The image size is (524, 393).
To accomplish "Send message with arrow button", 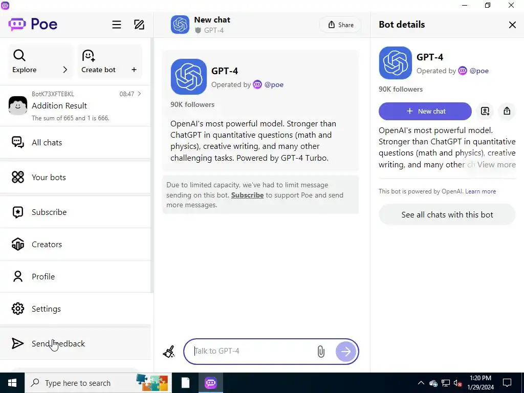I will pyautogui.click(x=345, y=351).
